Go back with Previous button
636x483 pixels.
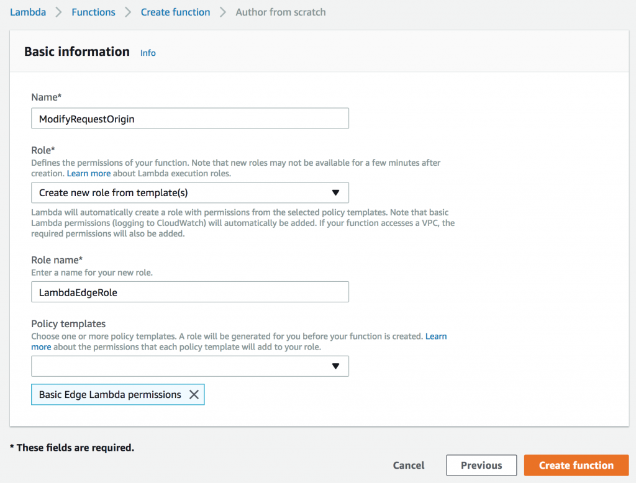(x=481, y=465)
